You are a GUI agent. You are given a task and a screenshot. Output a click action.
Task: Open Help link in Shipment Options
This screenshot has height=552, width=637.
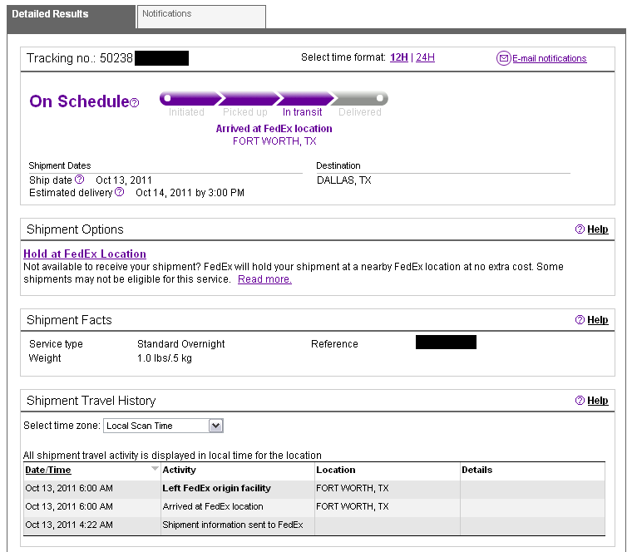(598, 229)
